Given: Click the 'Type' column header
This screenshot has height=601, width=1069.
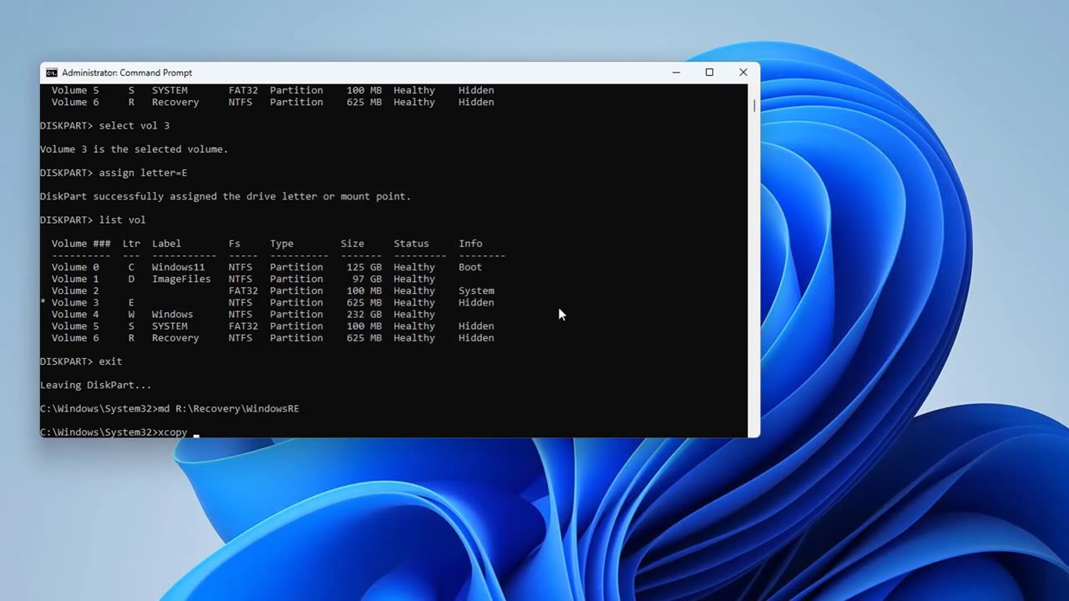Looking at the screenshot, I should [x=281, y=244].
